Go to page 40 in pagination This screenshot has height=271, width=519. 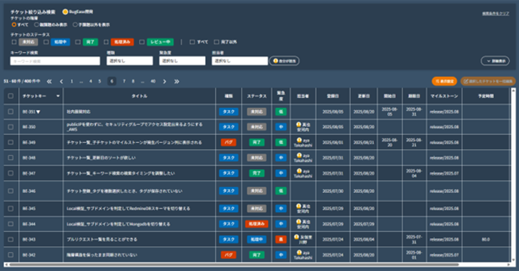coord(153,82)
